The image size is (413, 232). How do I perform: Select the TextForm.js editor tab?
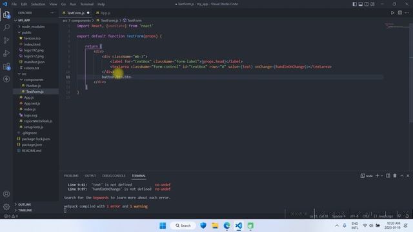(x=76, y=13)
